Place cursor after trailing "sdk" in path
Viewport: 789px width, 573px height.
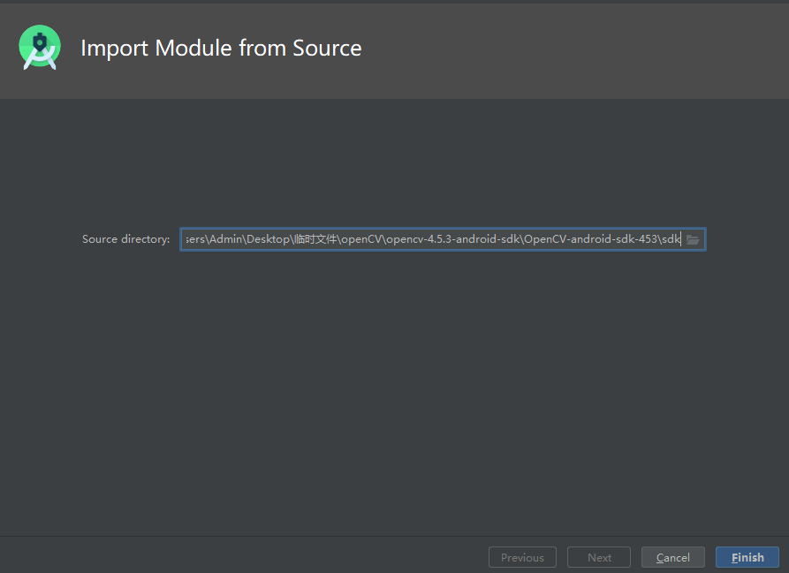coord(681,239)
